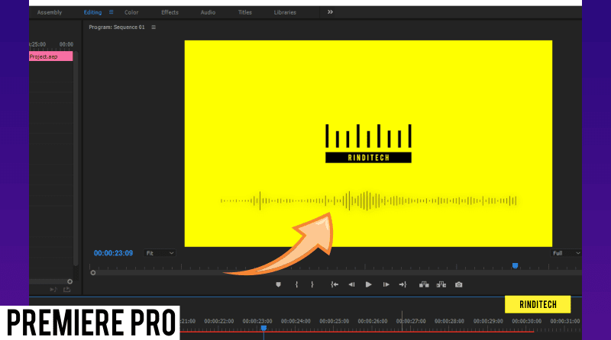The height and width of the screenshot is (340, 611).
Task: Play the program monitor
Action: pos(368,285)
